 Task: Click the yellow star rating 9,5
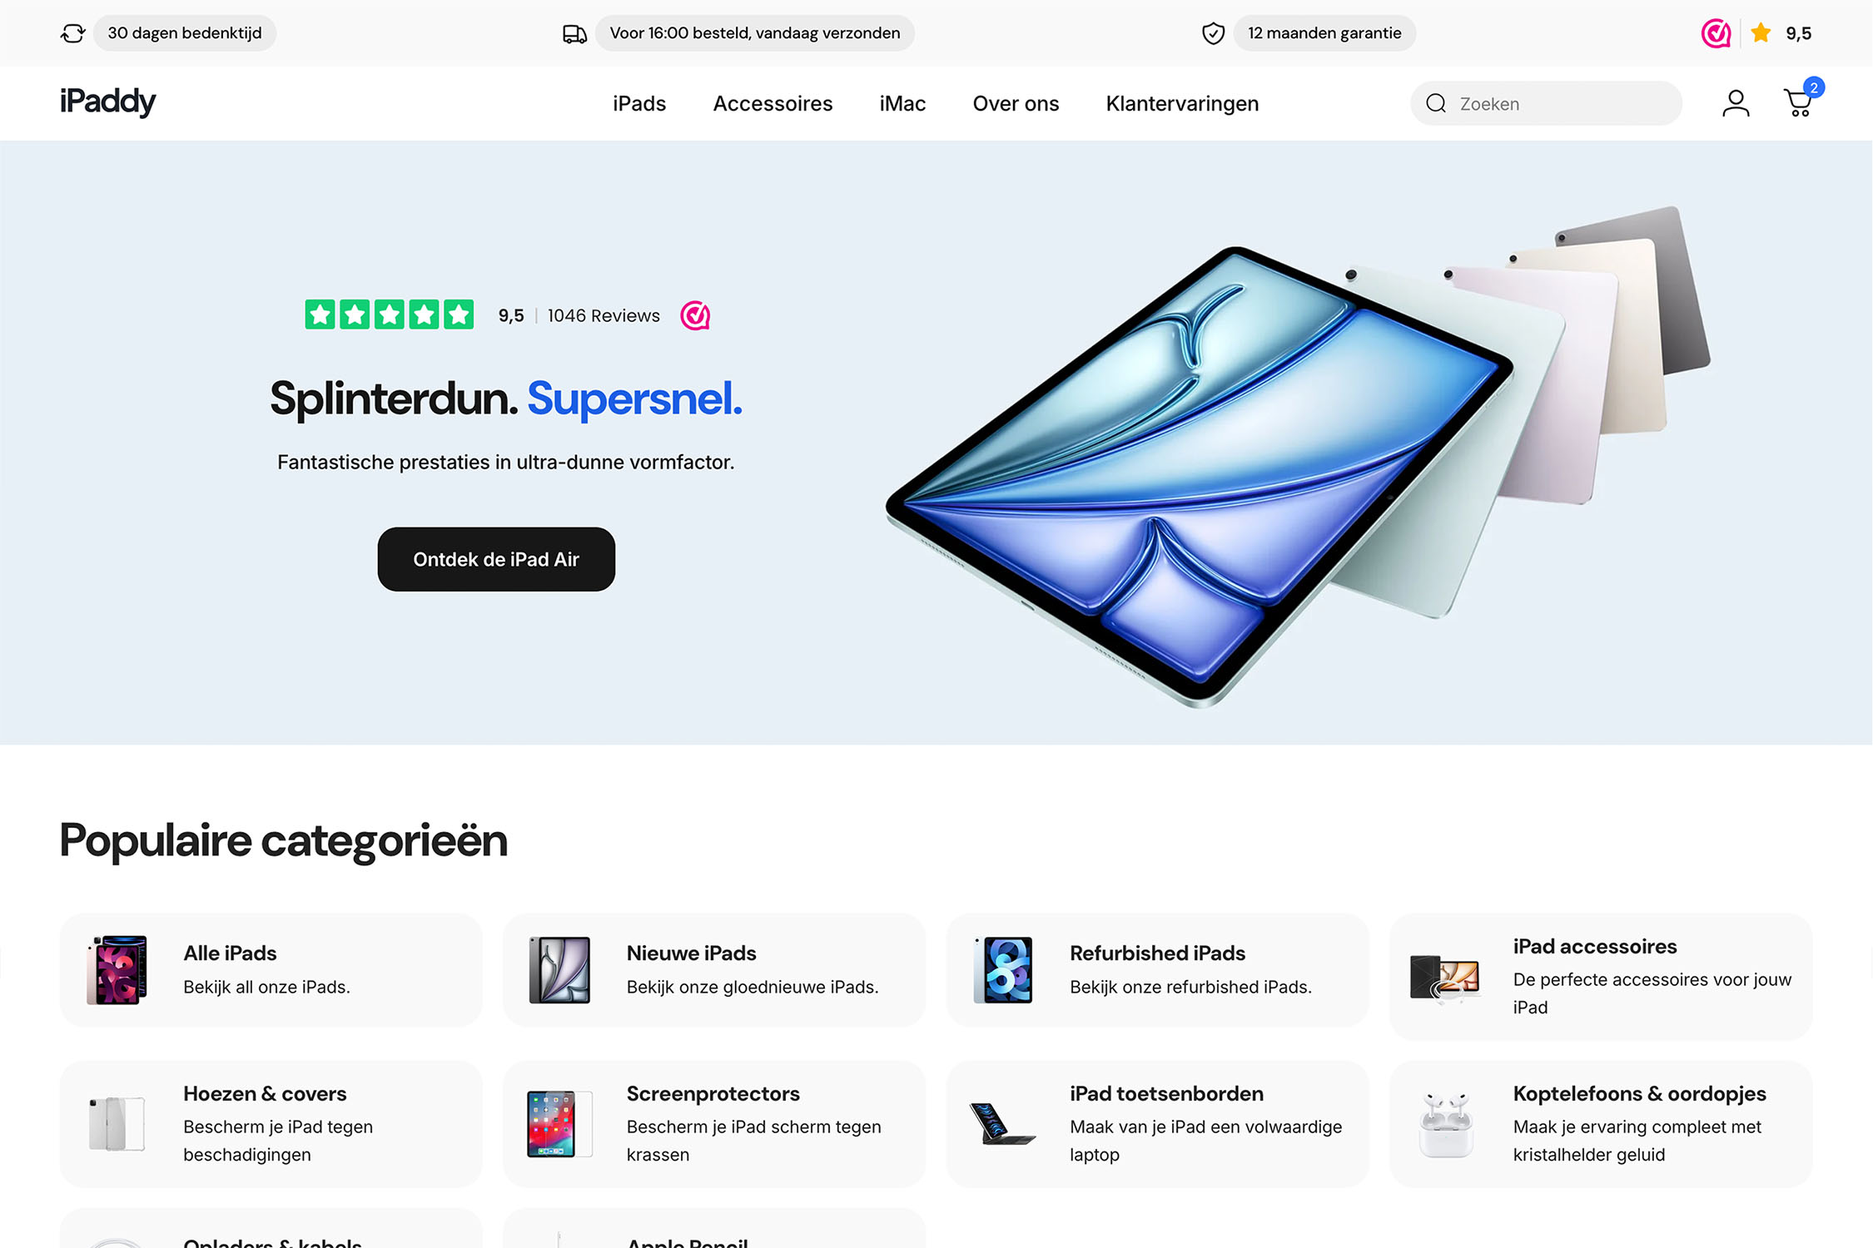pos(1782,33)
